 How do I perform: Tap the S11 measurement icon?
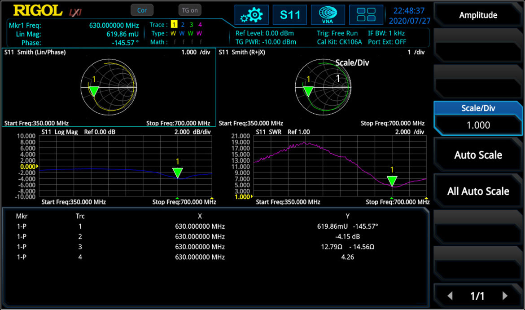pos(289,15)
